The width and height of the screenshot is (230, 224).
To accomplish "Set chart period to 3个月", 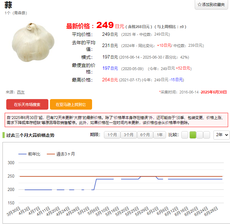I will click(129, 135).
